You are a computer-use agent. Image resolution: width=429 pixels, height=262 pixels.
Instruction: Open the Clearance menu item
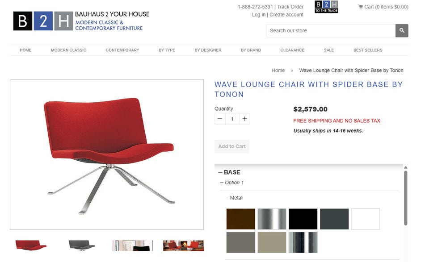coord(292,50)
